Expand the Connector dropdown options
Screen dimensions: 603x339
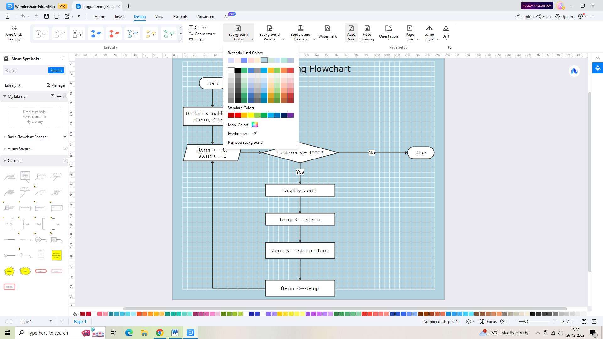(214, 34)
